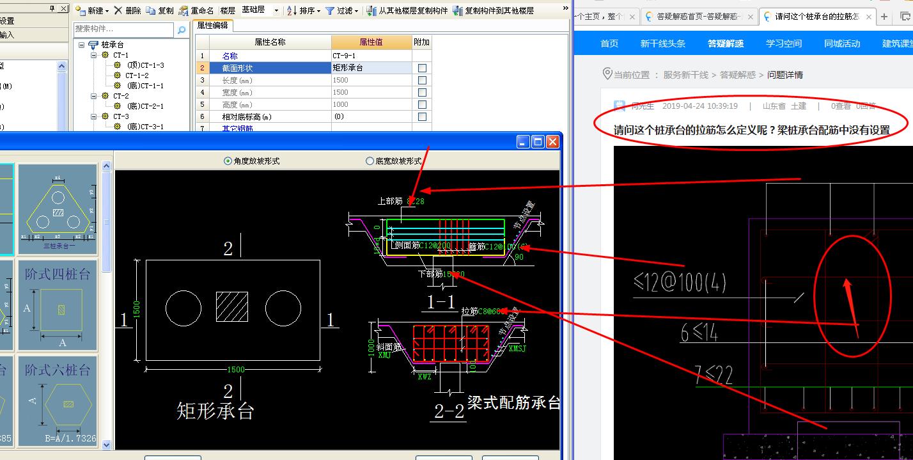Select 角度放坡形式 radio button
Image resolution: width=913 pixels, height=460 pixels.
point(228,161)
